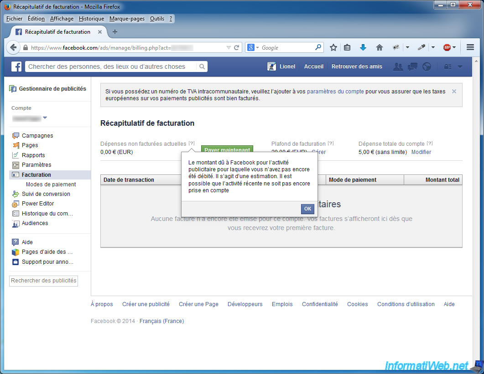Open Historique du compte in sidebar
Viewport: 484px width, 374px height.
point(47,213)
